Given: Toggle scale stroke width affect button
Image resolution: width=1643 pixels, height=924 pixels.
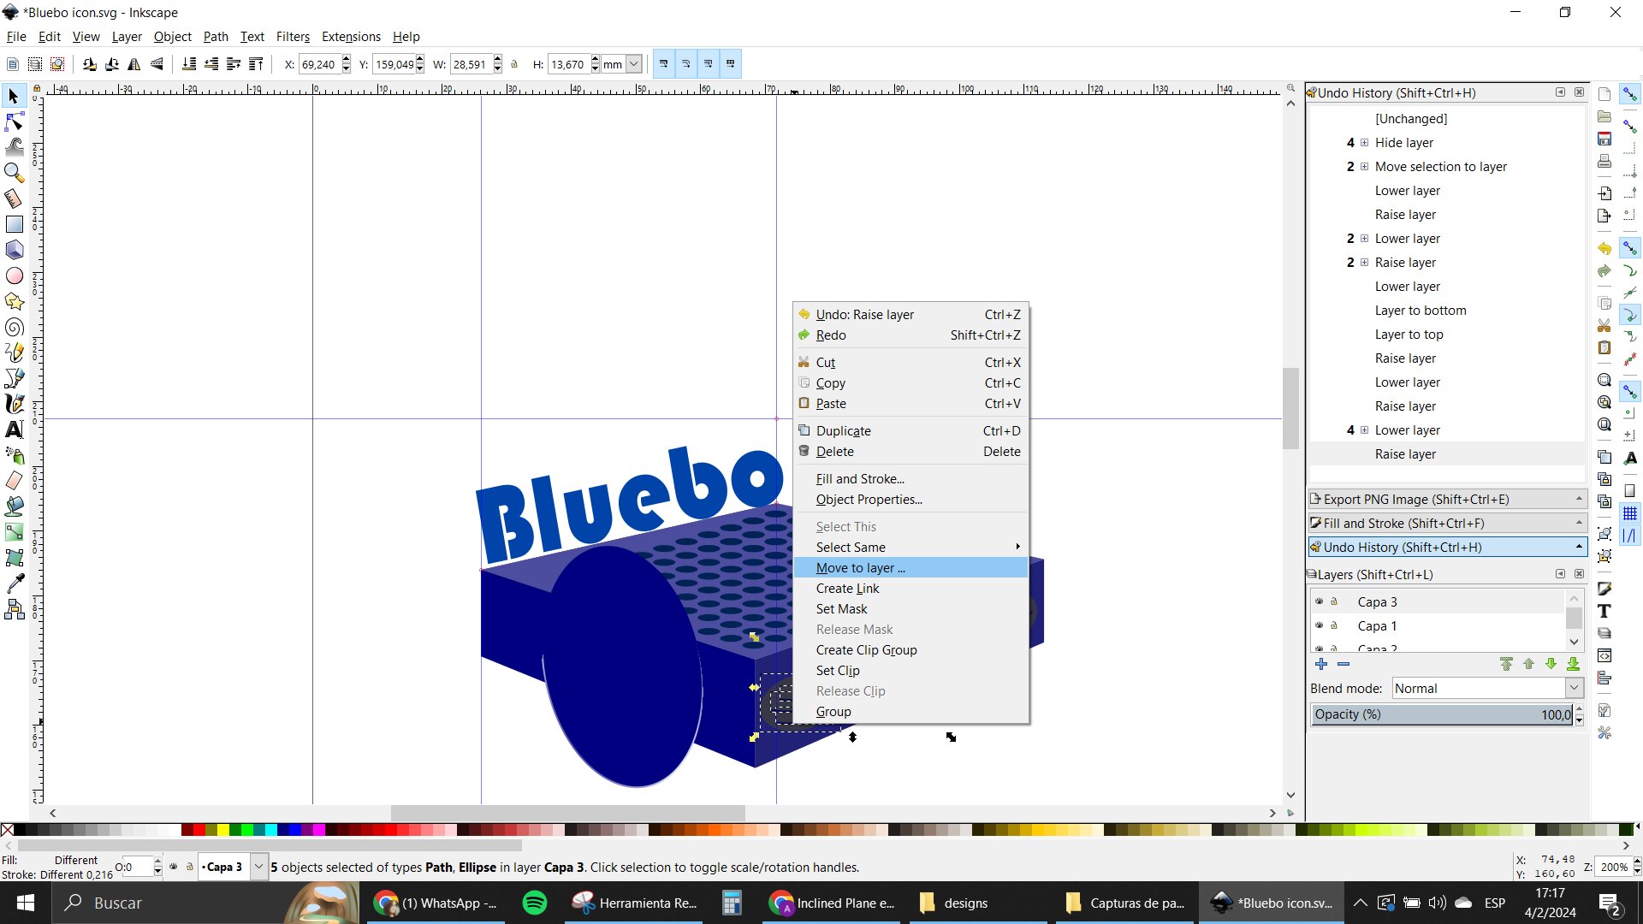Looking at the screenshot, I should pos(664,64).
